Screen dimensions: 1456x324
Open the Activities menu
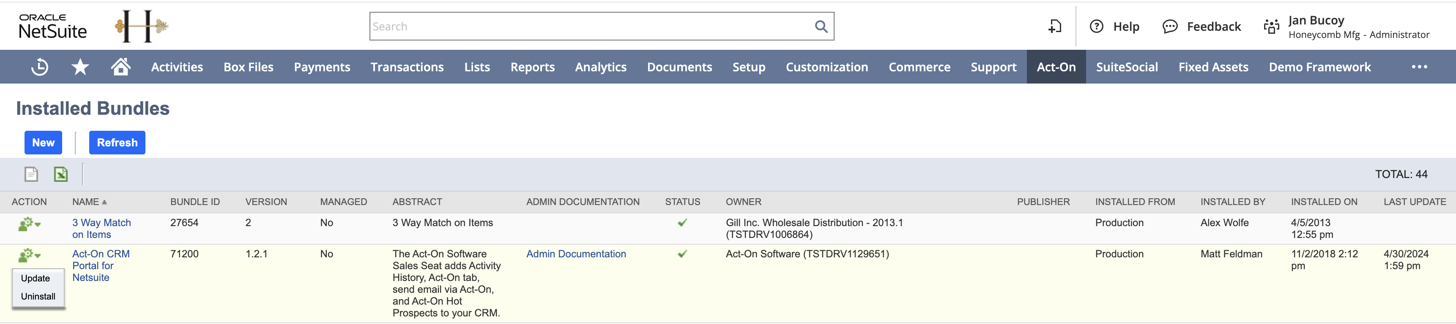pos(177,67)
